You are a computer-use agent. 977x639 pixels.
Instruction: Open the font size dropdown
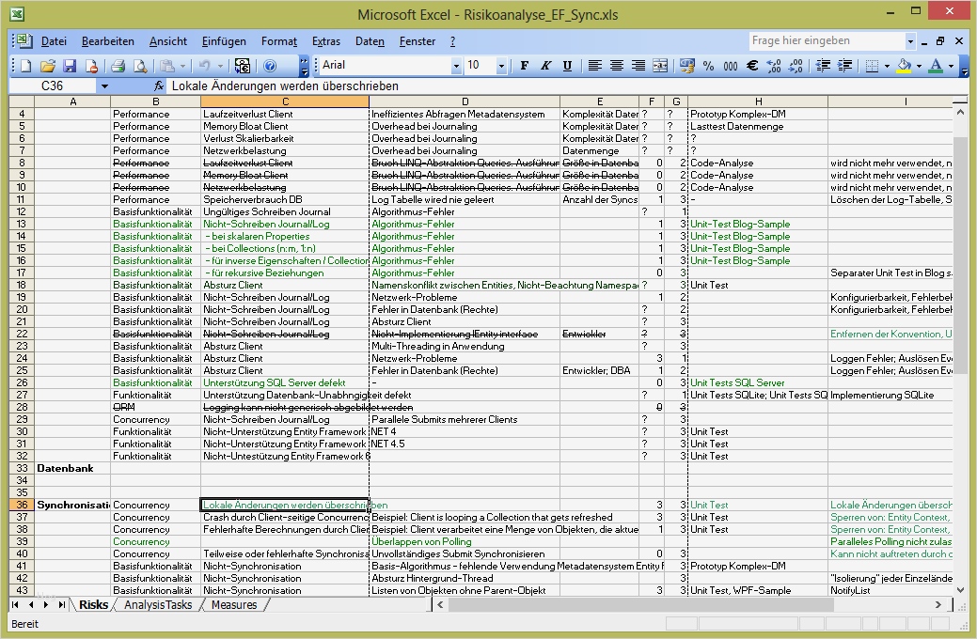501,66
